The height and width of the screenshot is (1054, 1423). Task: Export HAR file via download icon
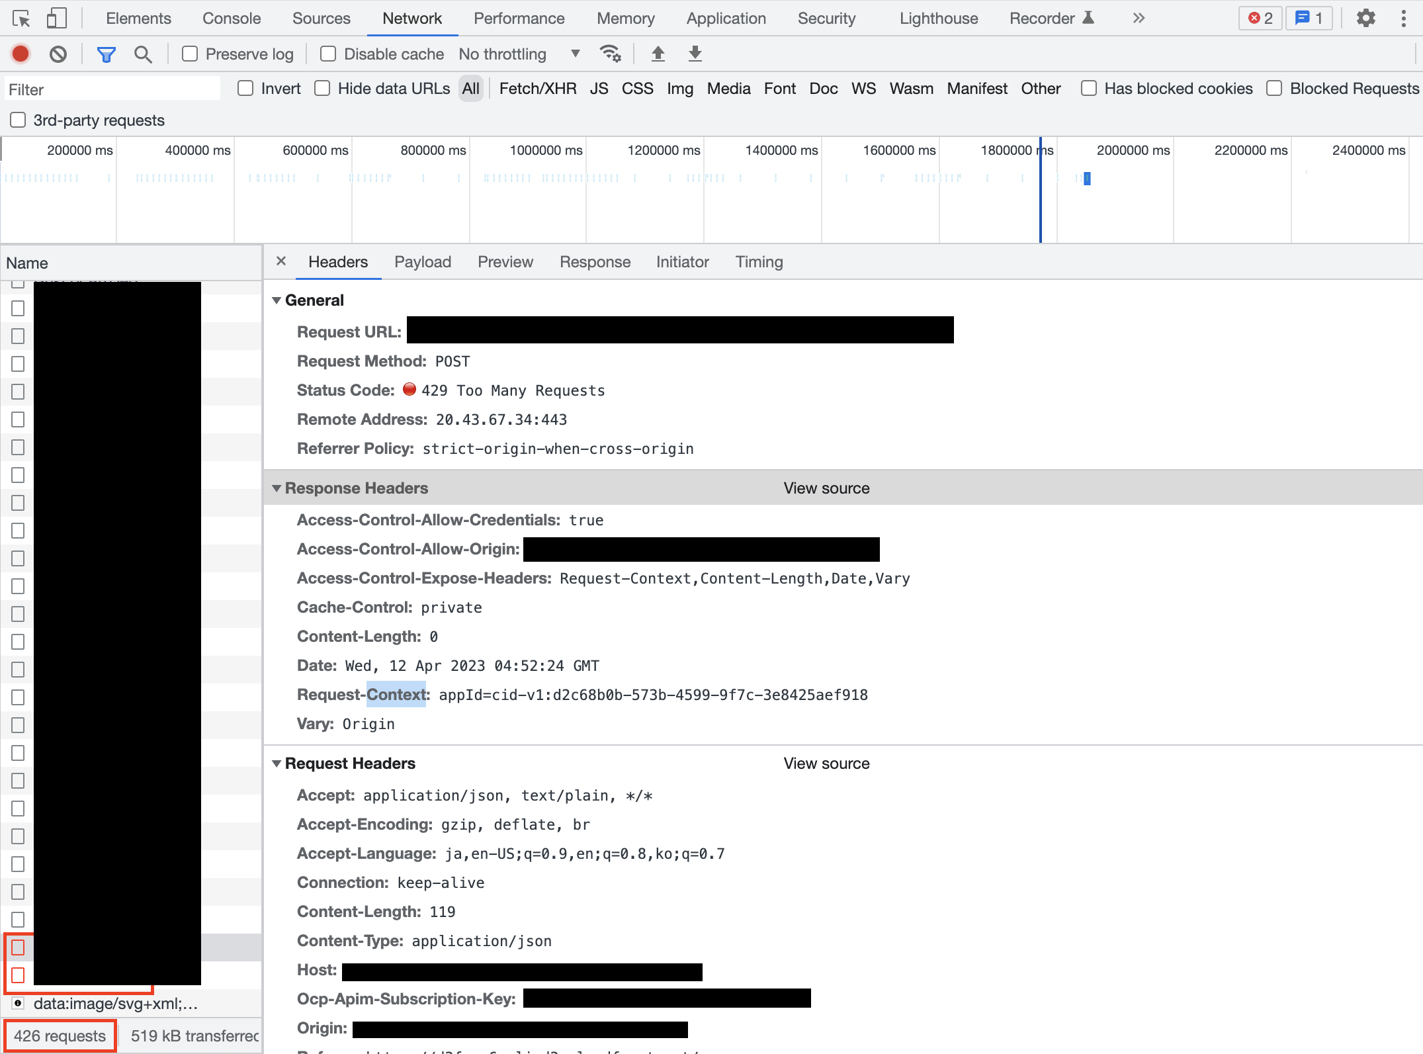(695, 54)
